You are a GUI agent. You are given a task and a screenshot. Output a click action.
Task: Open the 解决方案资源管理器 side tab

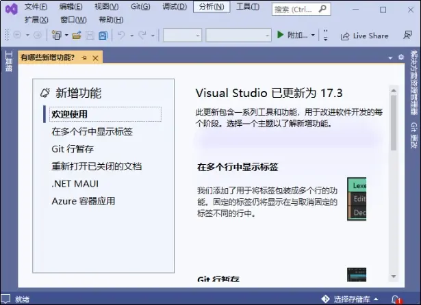click(x=413, y=83)
